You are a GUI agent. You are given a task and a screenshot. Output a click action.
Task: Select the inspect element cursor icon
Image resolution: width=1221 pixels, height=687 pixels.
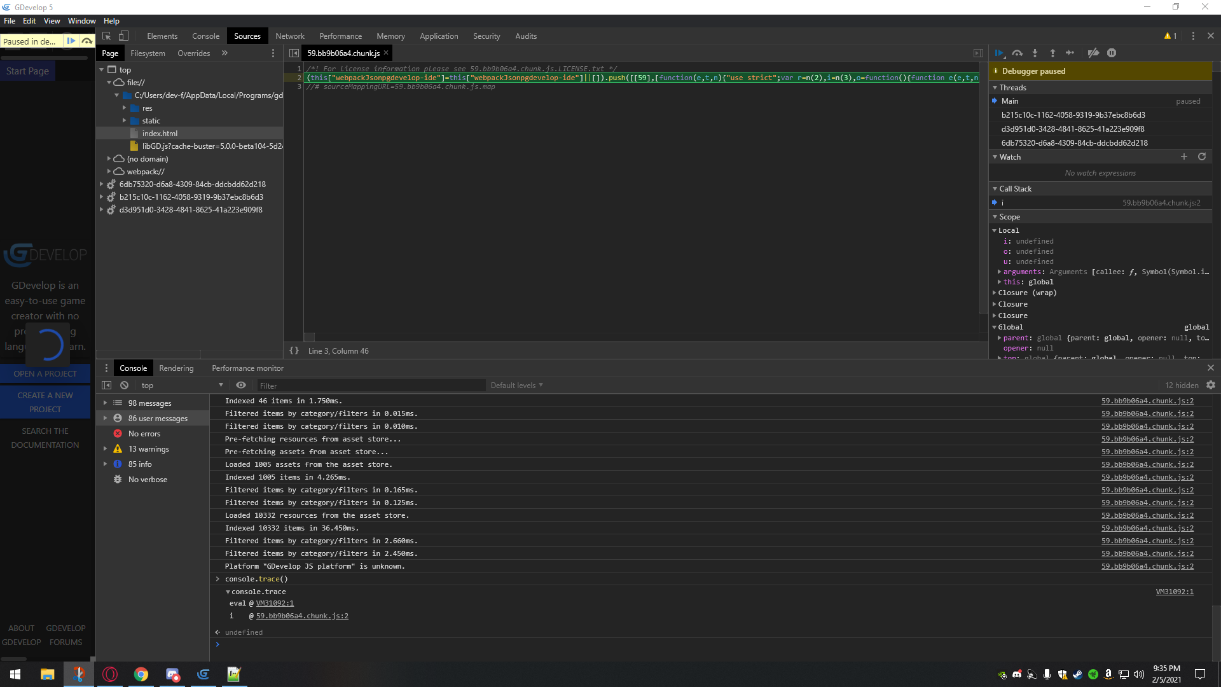(107, 36)
